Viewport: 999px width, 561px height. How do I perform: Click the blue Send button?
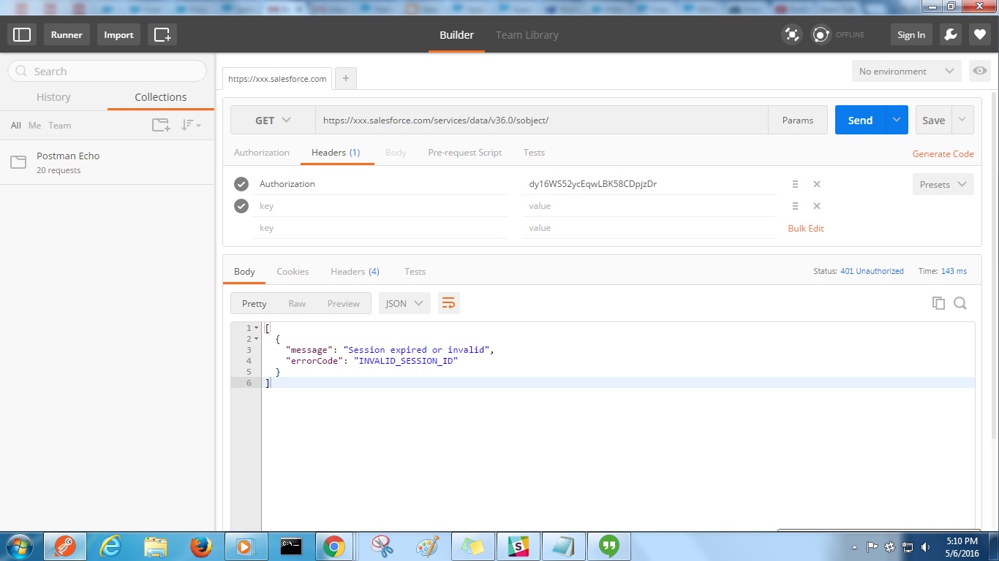[860, 121]
